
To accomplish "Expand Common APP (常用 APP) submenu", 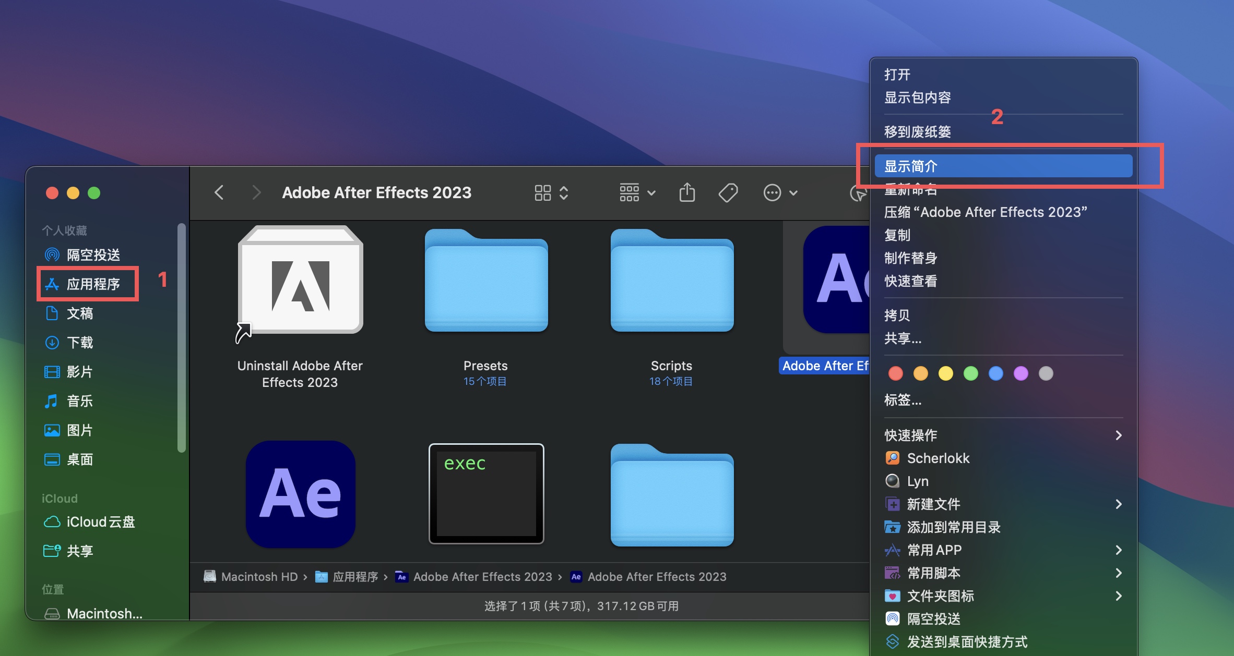I will (1003, 550).
